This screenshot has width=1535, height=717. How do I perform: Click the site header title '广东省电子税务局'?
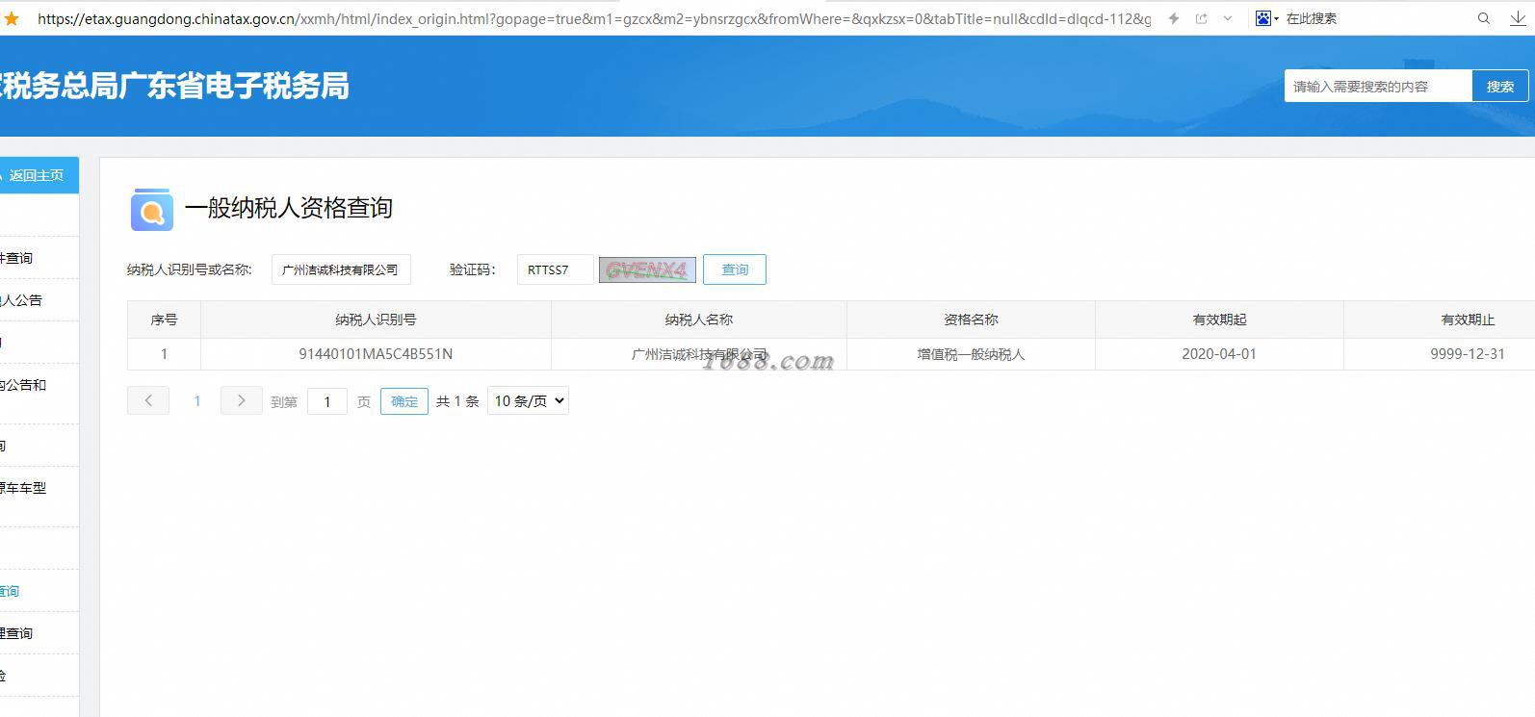(x=234, y=86)
